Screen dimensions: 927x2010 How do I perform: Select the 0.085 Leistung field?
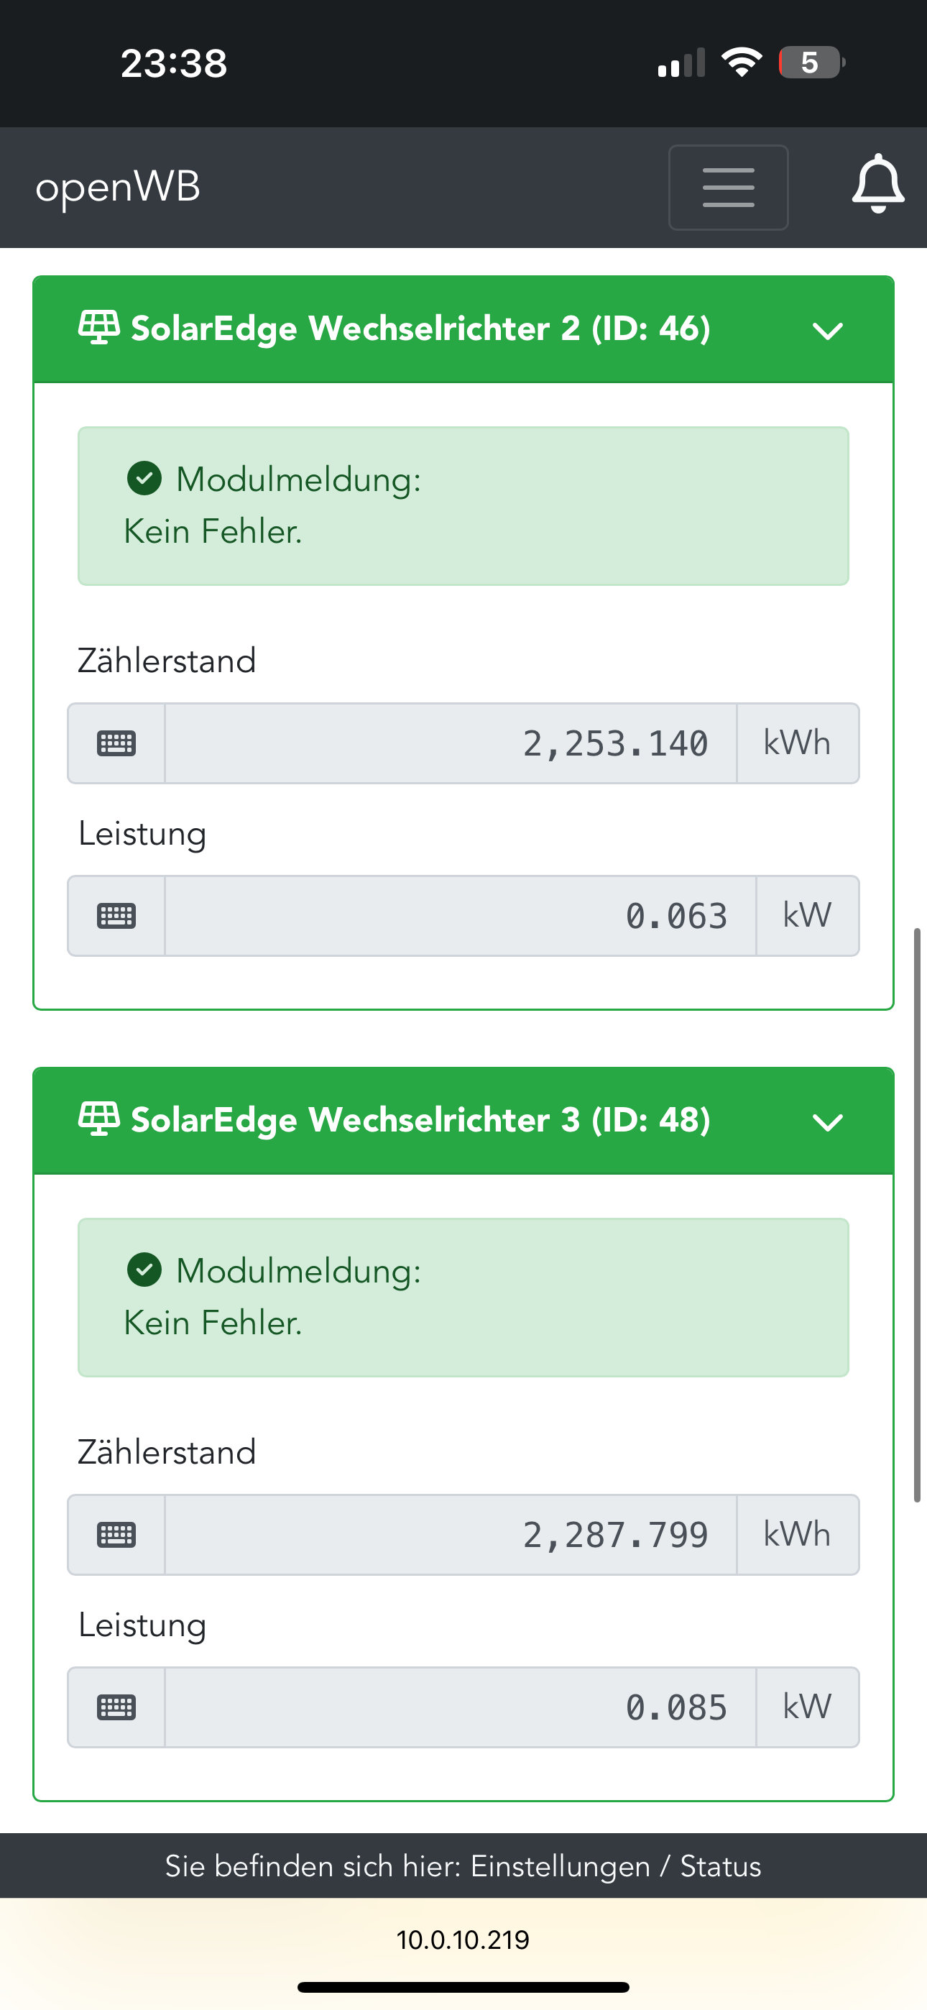click(461, 1707)
